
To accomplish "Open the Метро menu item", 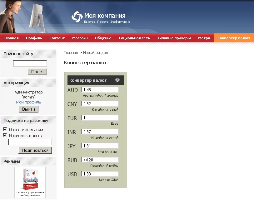I will 204,38.
